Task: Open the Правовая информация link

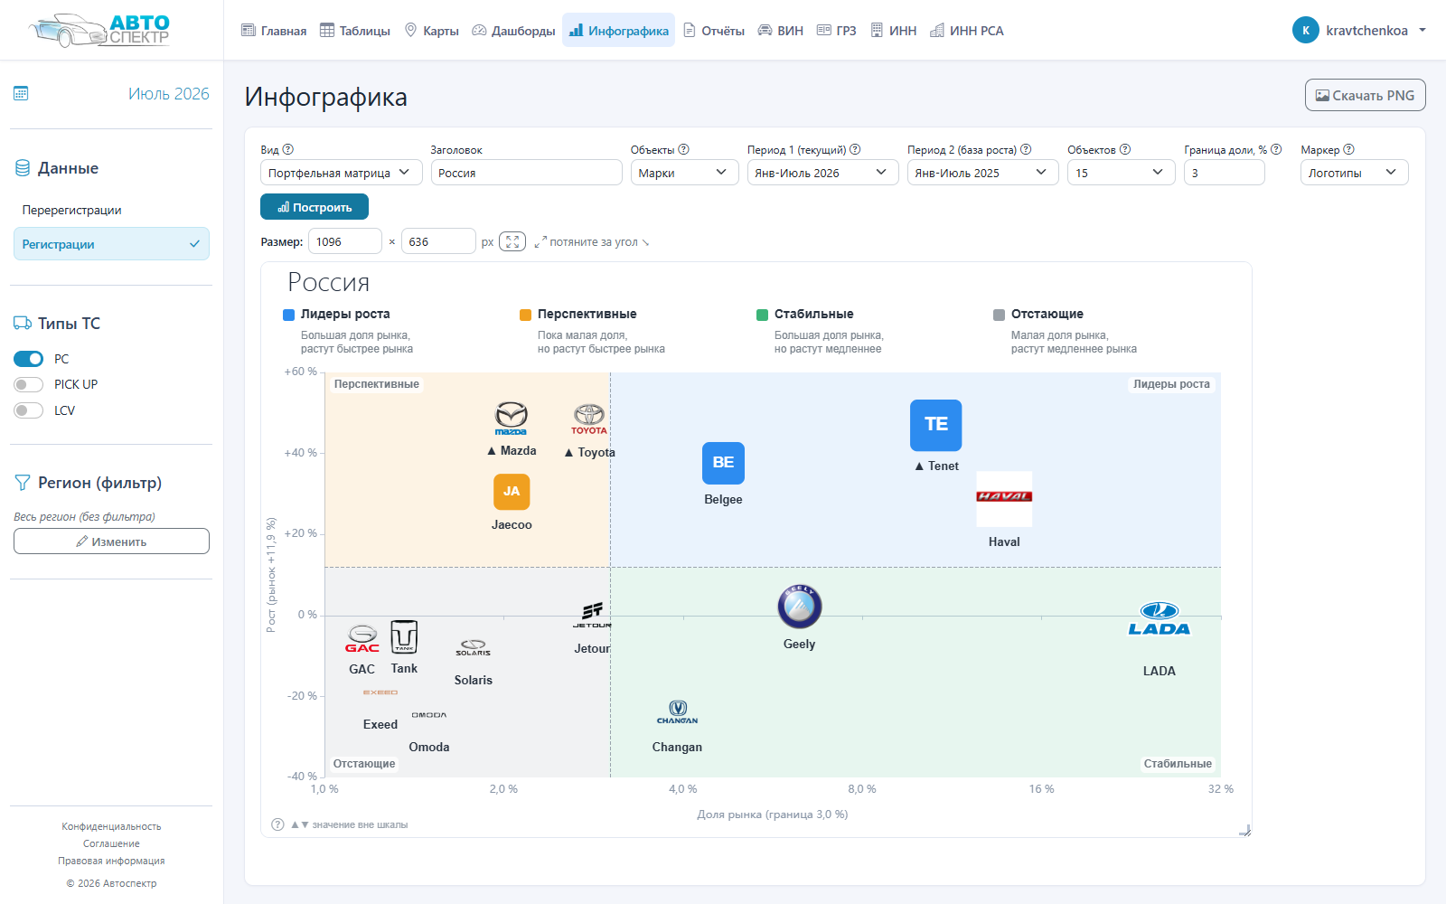Action: 111,861
